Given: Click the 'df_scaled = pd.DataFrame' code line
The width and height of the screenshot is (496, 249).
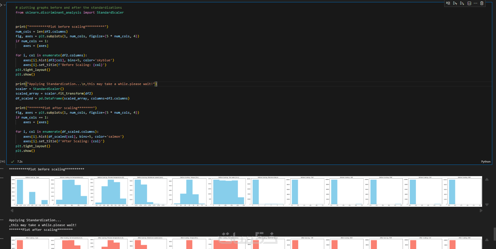Looking at the screenshot, I should coord(73,98).
